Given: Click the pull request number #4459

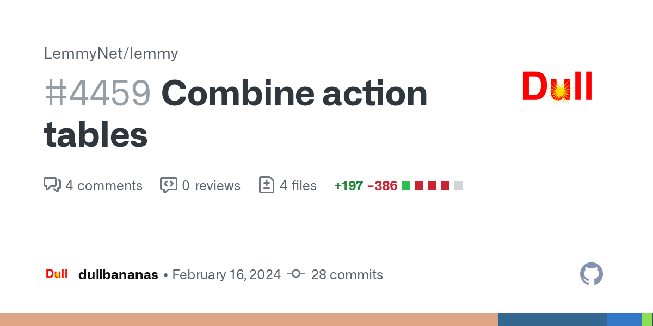Looking at the screenshot, I should pos(97,93).
